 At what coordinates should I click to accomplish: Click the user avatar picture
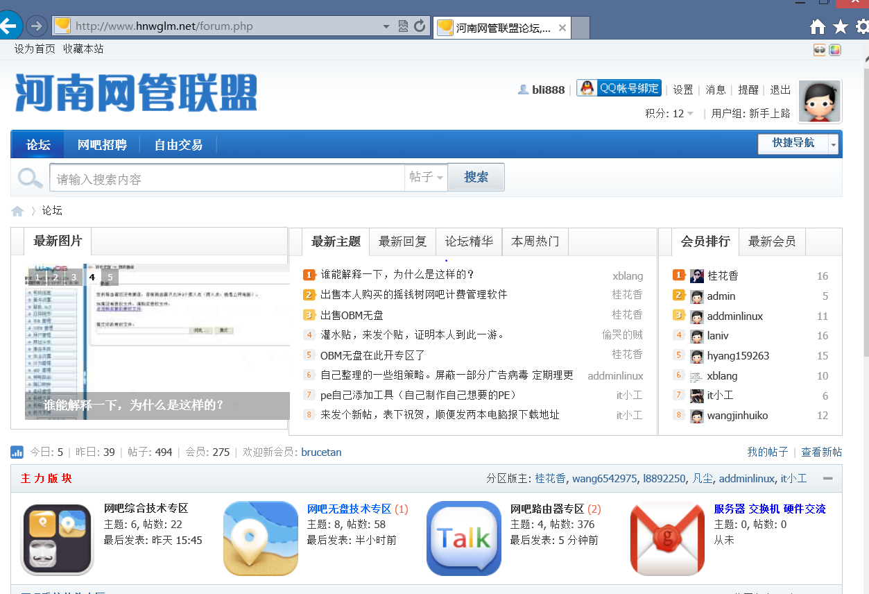[x=820, y=102]
